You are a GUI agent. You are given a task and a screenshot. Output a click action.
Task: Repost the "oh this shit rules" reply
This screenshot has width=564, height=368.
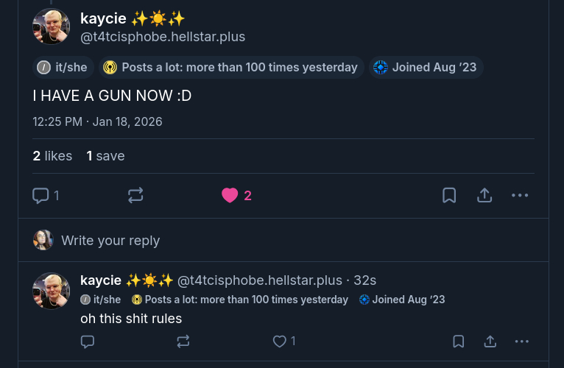click(x=183, y=342)
